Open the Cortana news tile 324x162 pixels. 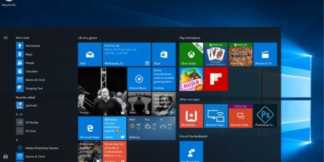164,79
